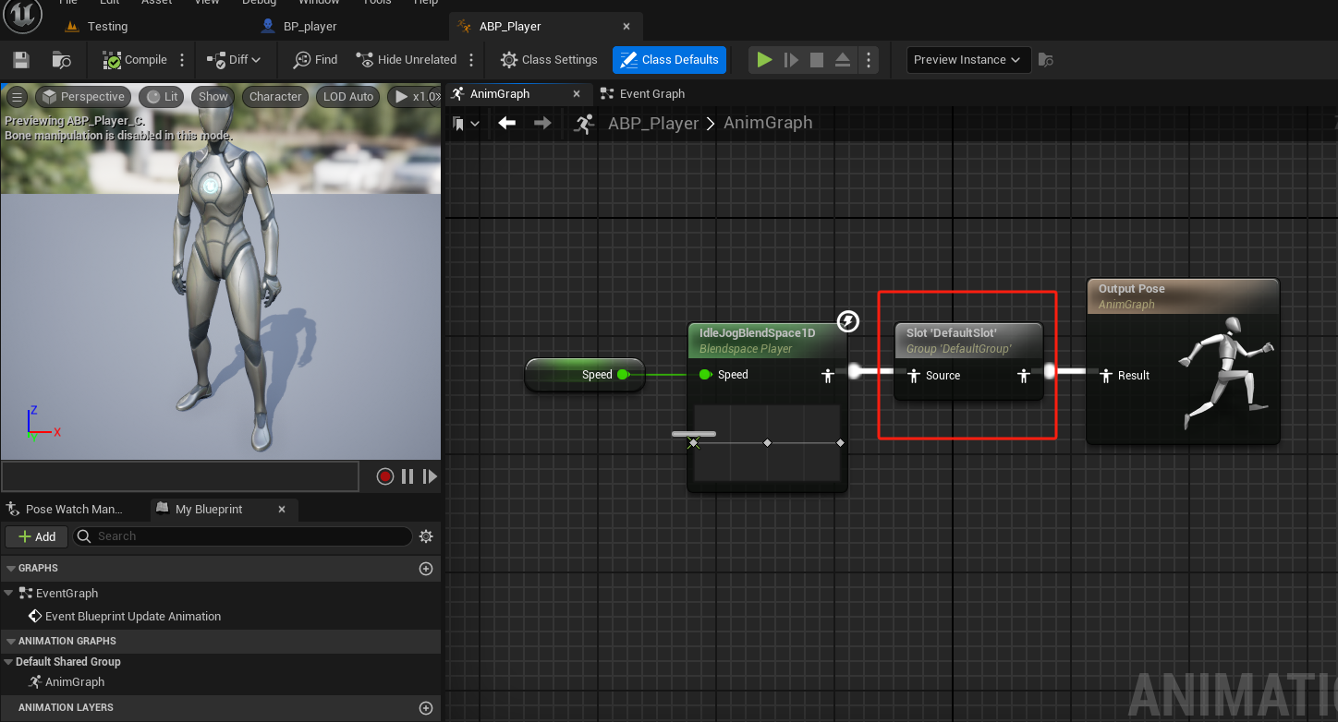1338x722 pixels.
Task: Step the preview forward one frame
Action: pos(430,476)
